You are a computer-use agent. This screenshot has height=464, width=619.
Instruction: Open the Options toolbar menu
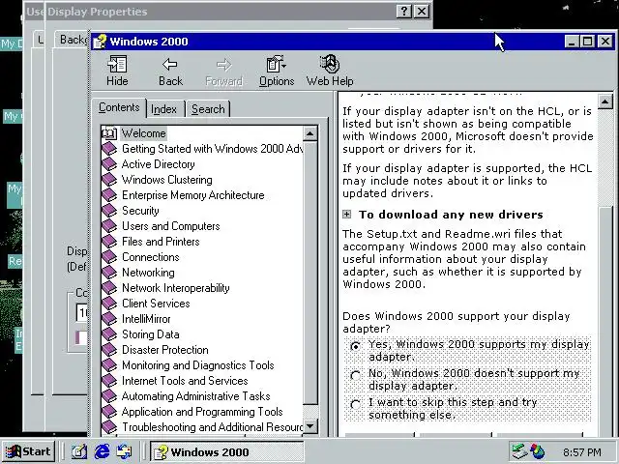tap(277, 72)
